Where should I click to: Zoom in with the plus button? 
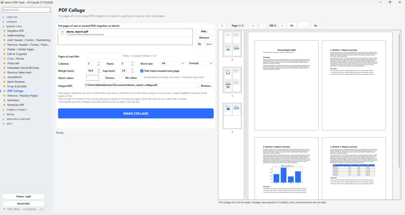282,26
